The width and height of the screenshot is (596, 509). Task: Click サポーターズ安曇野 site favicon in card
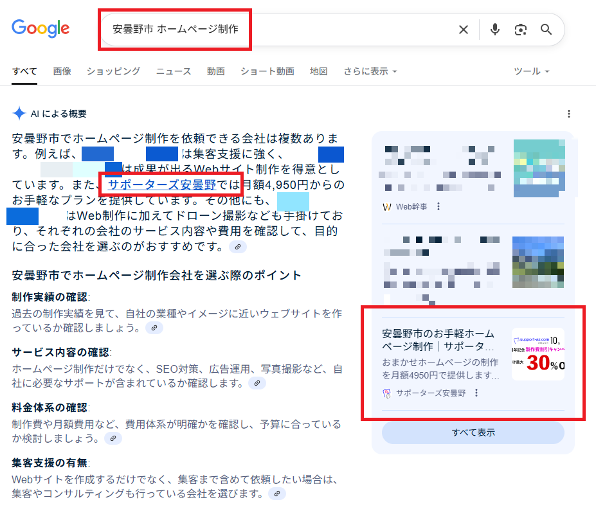tap(386, 393)
